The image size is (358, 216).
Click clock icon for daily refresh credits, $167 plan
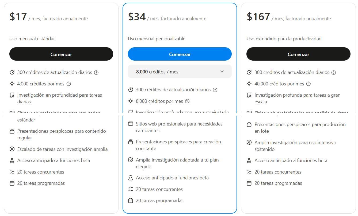click(x=249, y=72)
